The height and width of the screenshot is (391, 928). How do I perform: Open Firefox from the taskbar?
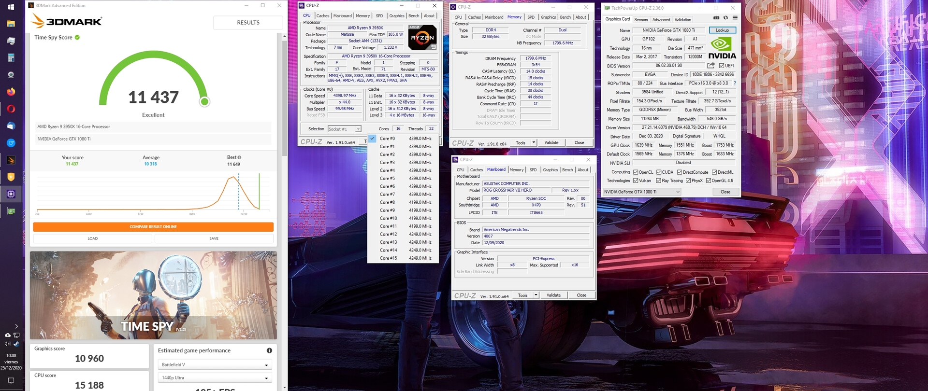11,92
